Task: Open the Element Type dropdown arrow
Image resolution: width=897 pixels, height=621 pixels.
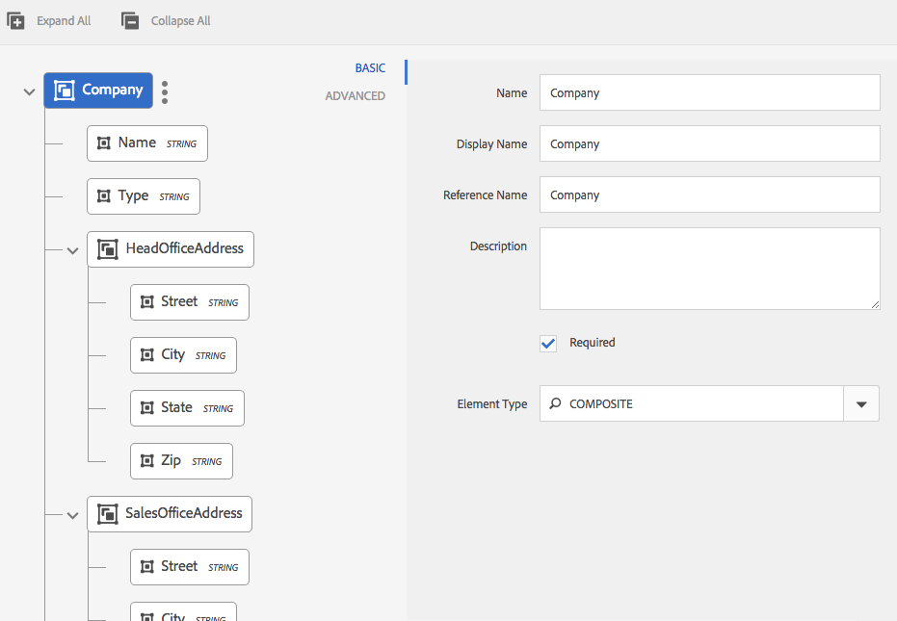Action: point(860,404)
